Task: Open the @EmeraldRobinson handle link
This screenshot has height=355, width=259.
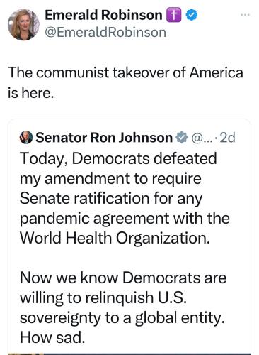Action: (105, 32)
